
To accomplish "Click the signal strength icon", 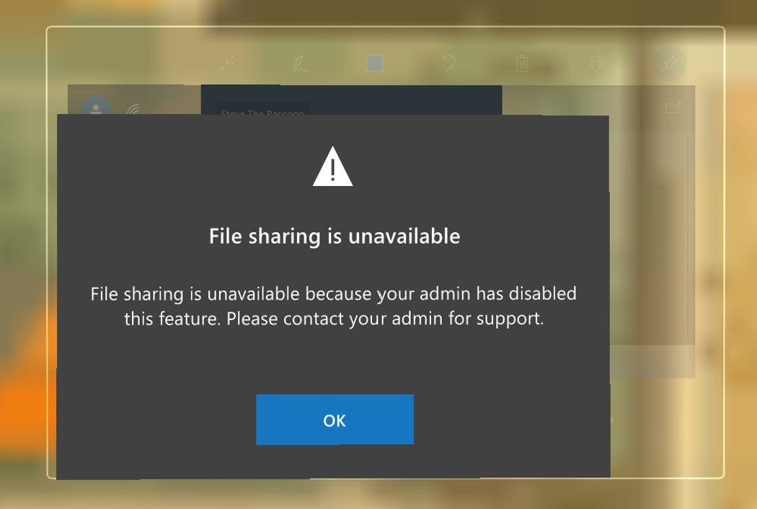I will (x=133, y=110).
